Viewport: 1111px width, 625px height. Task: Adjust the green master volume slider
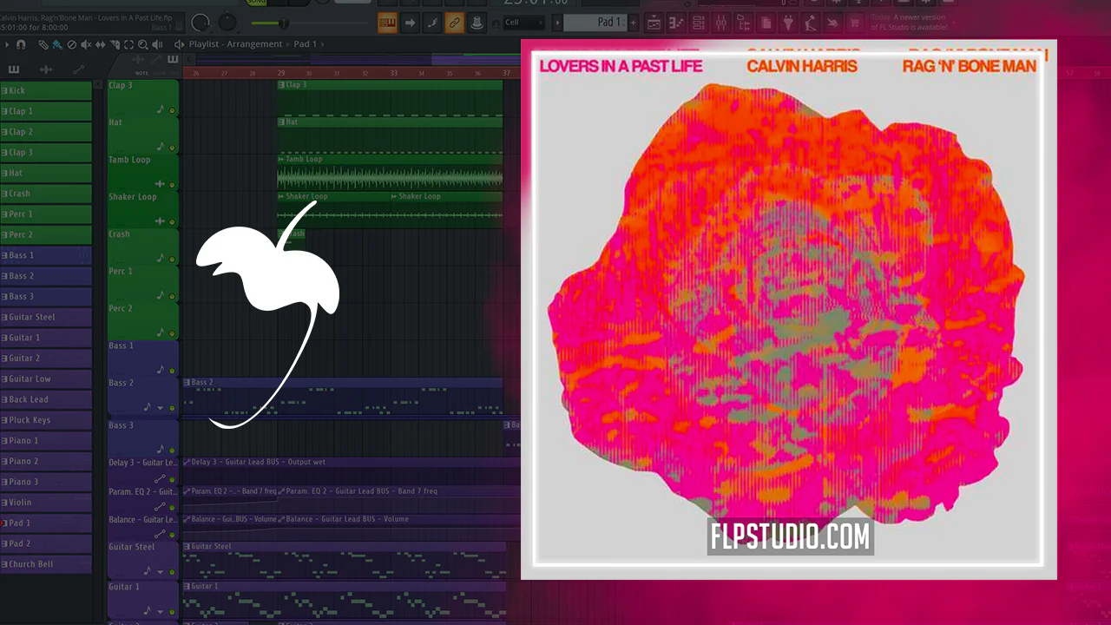[283, 23]
